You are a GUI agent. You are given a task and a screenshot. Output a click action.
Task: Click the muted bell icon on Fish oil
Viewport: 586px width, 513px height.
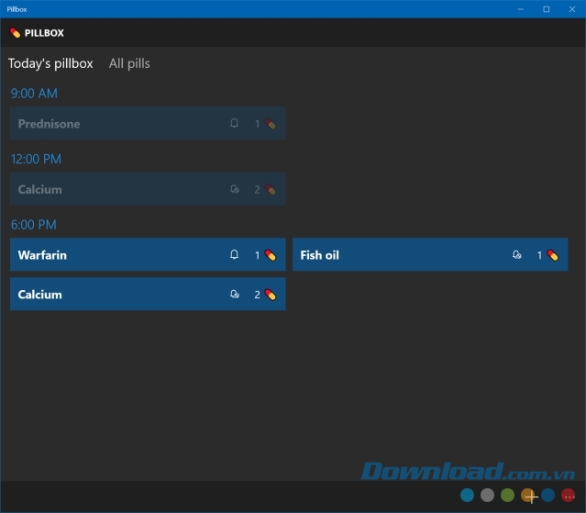pyautogui.click(x=516, y=255)
